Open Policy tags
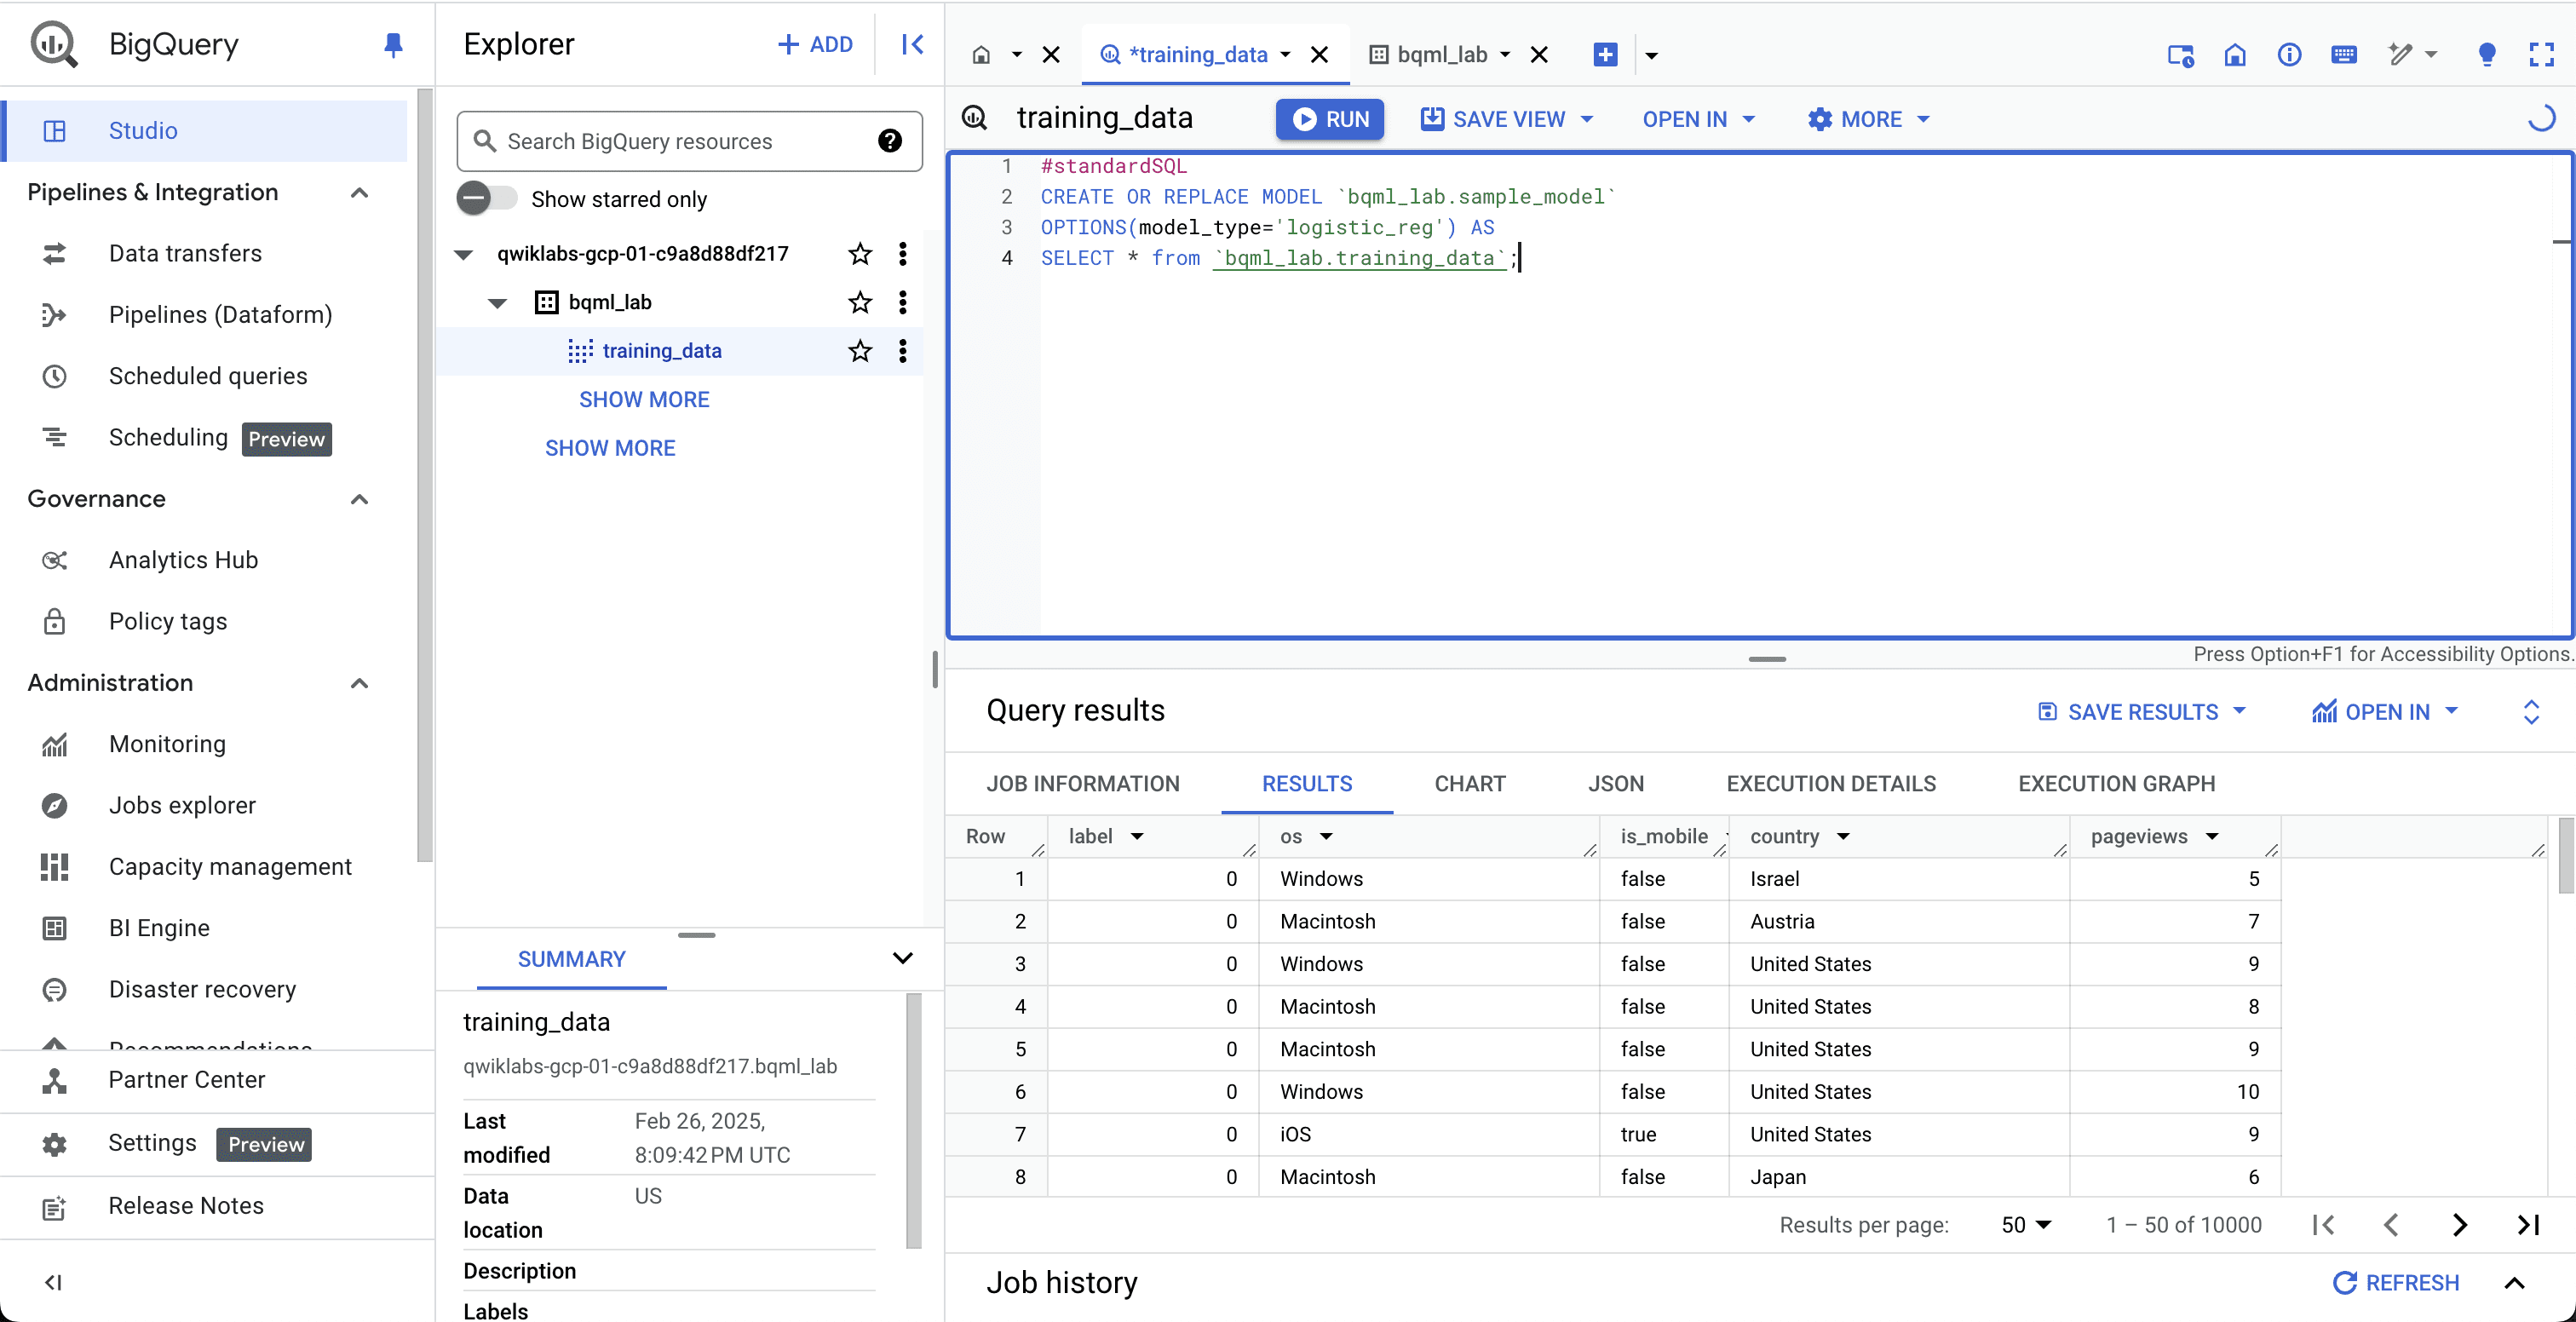The width and height of the screenshot is (2576, 1322). (x=168, y=621)
